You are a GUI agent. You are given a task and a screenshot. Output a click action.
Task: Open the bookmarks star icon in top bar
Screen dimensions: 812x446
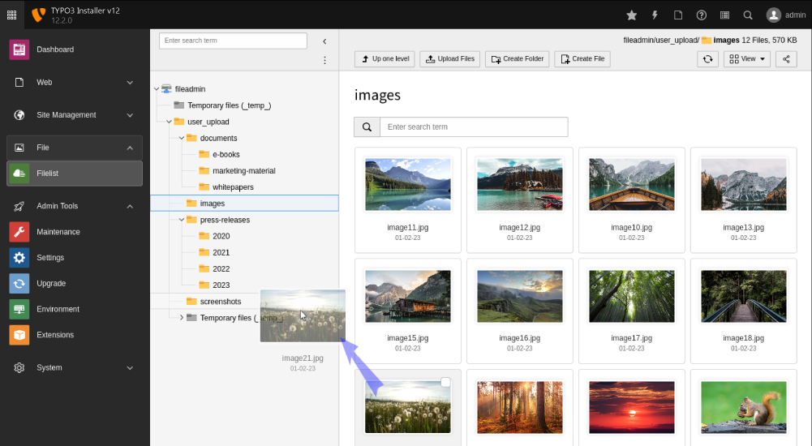point(632,15)
